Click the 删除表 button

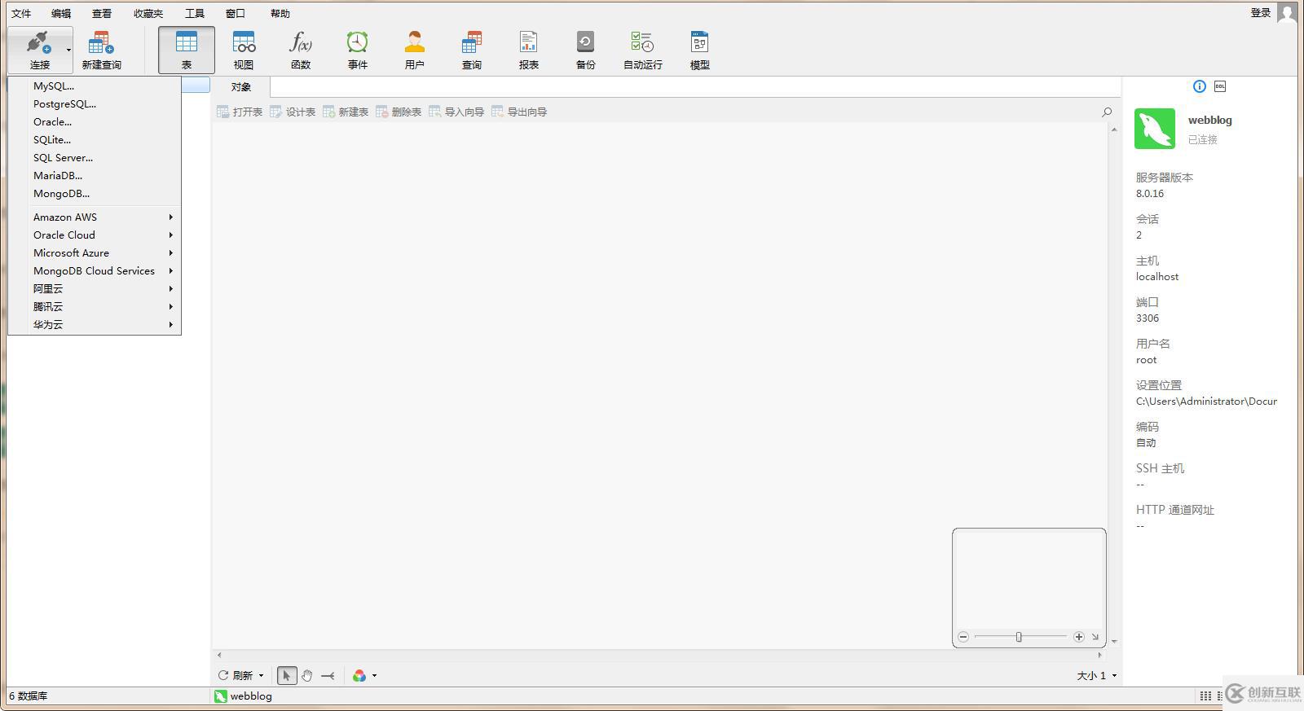point(399,112)
